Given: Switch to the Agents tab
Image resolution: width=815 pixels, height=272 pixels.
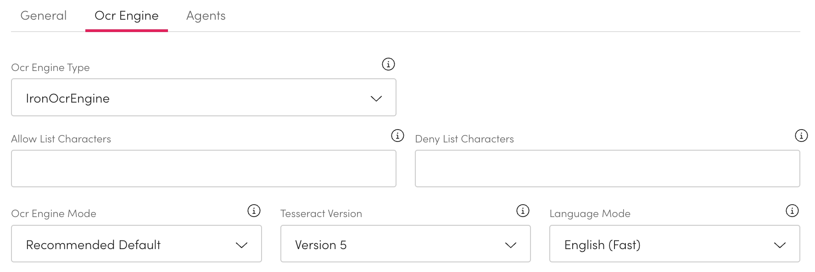Looking at the screenshot, I should pos(206,16).
